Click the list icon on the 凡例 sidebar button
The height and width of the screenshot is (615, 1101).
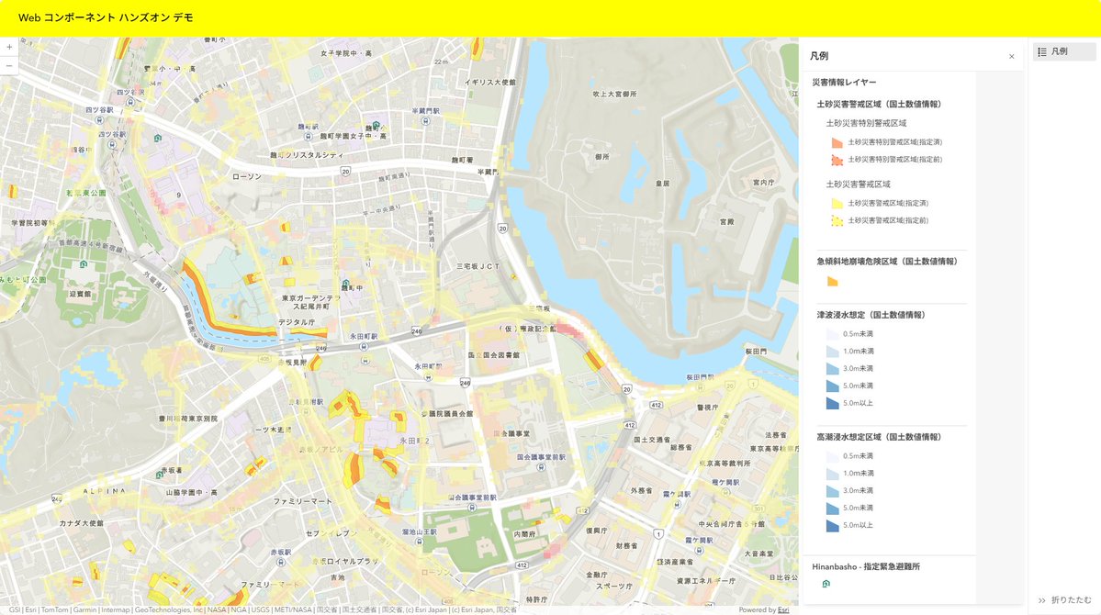tap(1042, 51)
